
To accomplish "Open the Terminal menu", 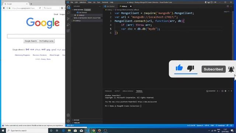I will coord(105,2).
